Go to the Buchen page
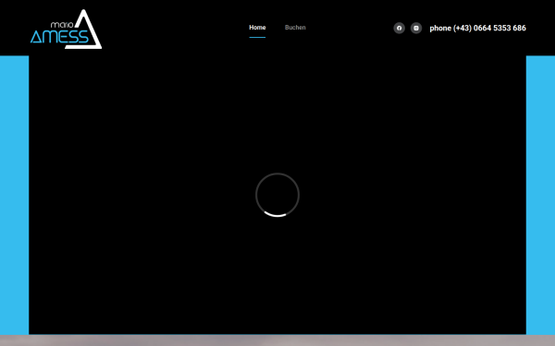The image size is (555, 346). tap(295, 28)
